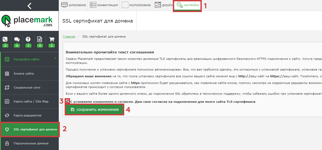Click the sliders icon beside Настройки сайта
This screenshot has height=150, width=322.
point(7,59)
